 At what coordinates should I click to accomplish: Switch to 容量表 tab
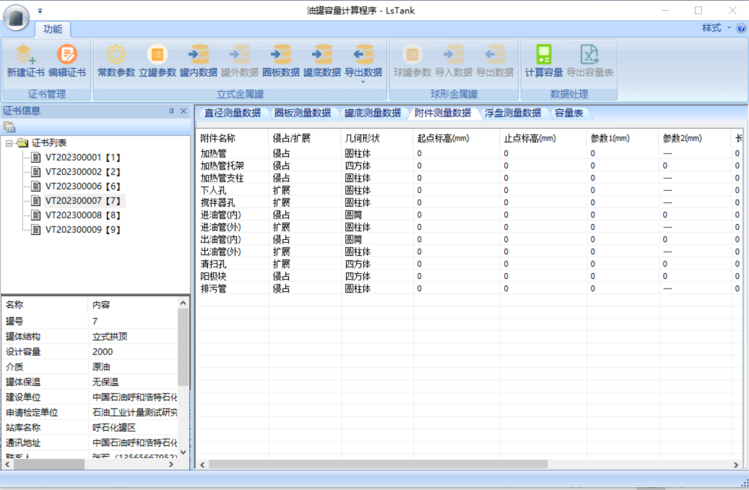click(568, 113)
